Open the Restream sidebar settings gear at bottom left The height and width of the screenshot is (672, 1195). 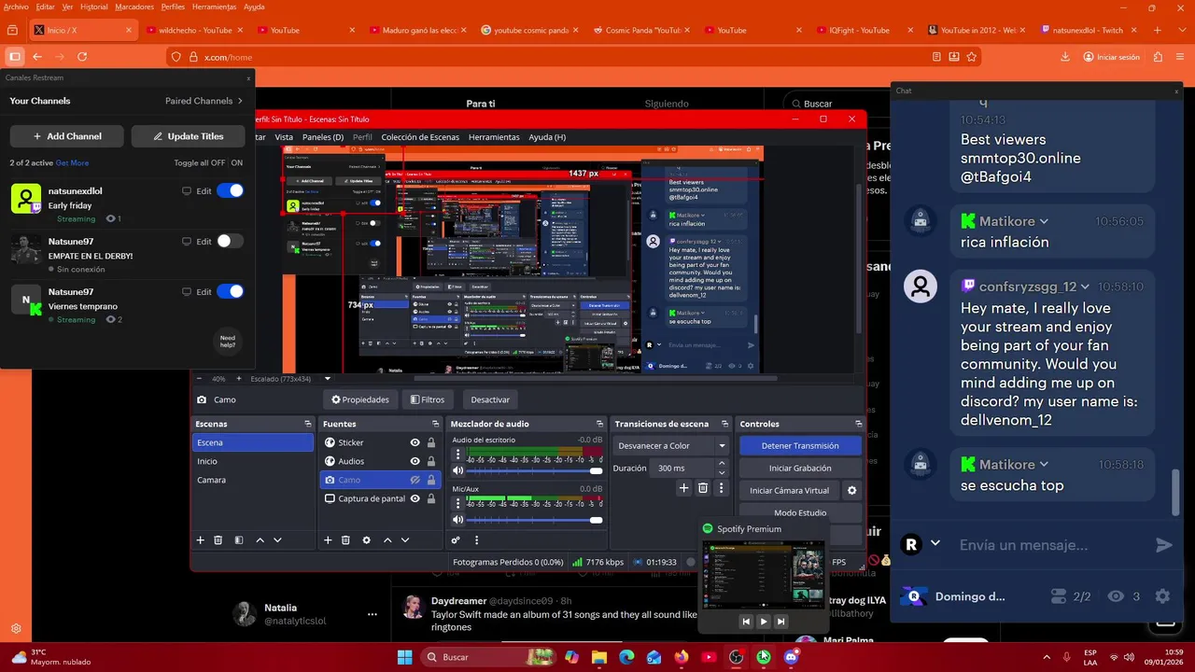tap(16, 629)
